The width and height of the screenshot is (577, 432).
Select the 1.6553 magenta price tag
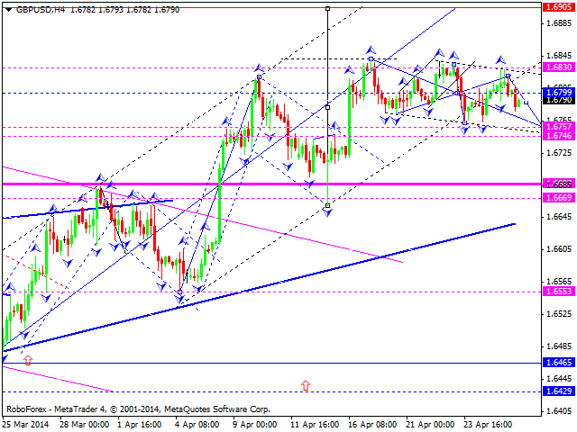point(559,292)
